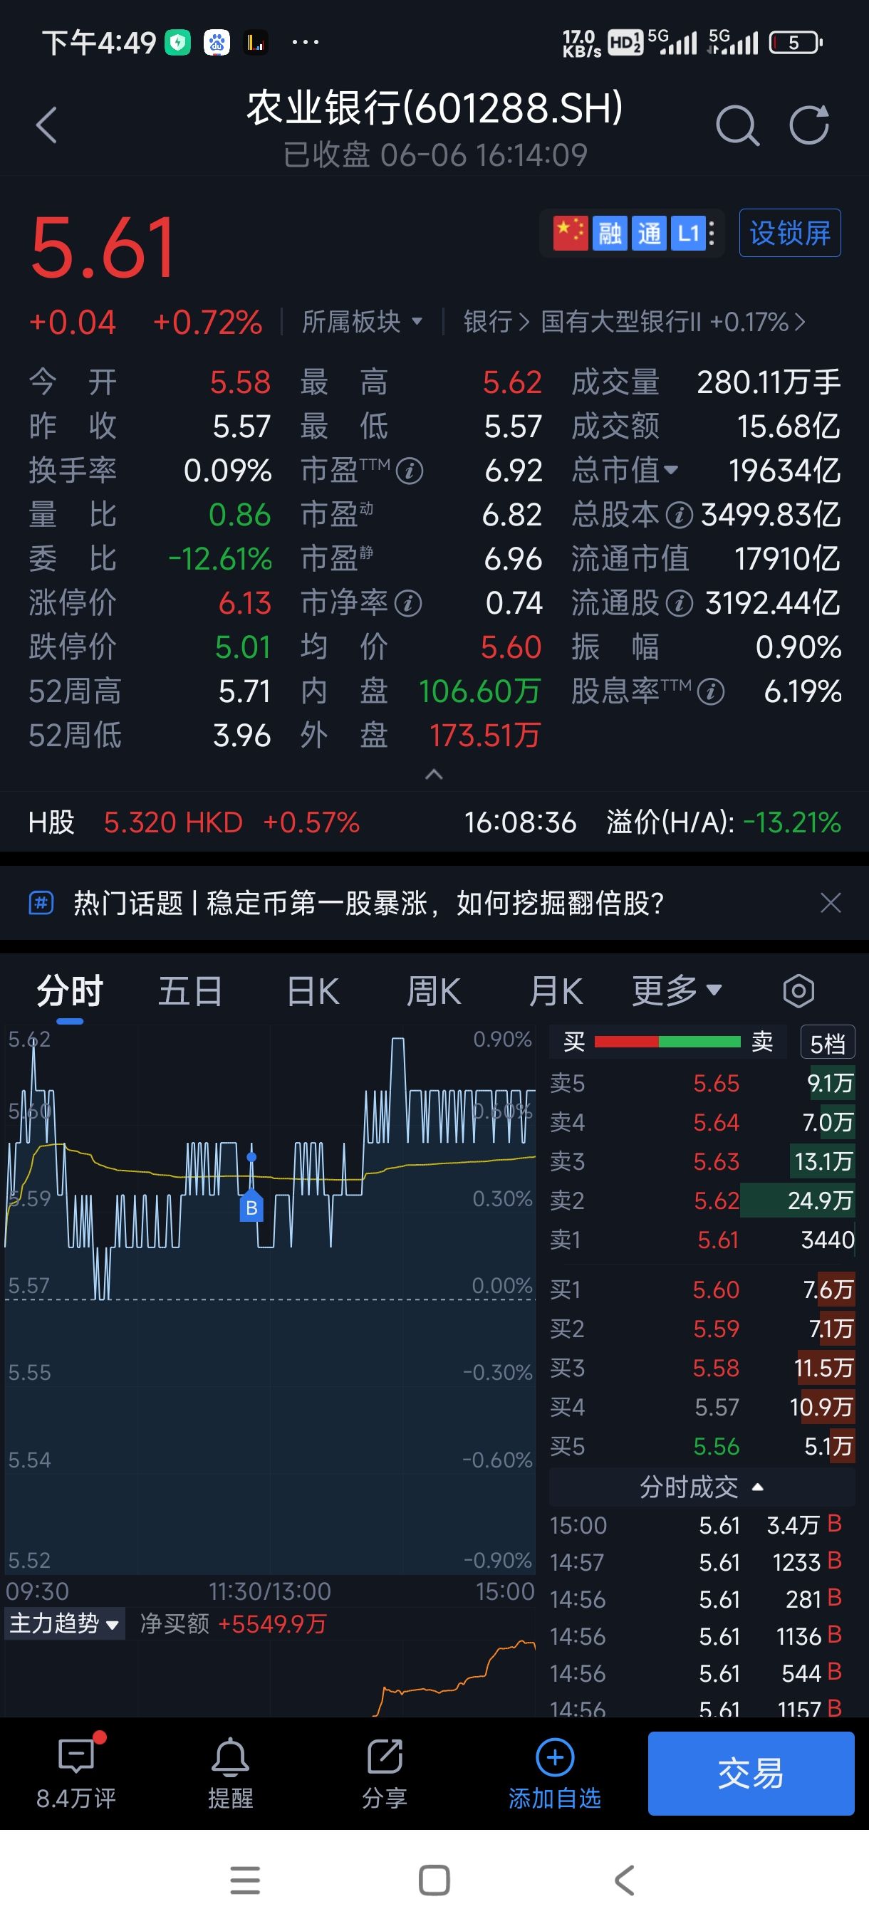Viewport: 869px width, 1931px height.
Task: Switch to the 周K chart tab
Action: pos(433,991)
